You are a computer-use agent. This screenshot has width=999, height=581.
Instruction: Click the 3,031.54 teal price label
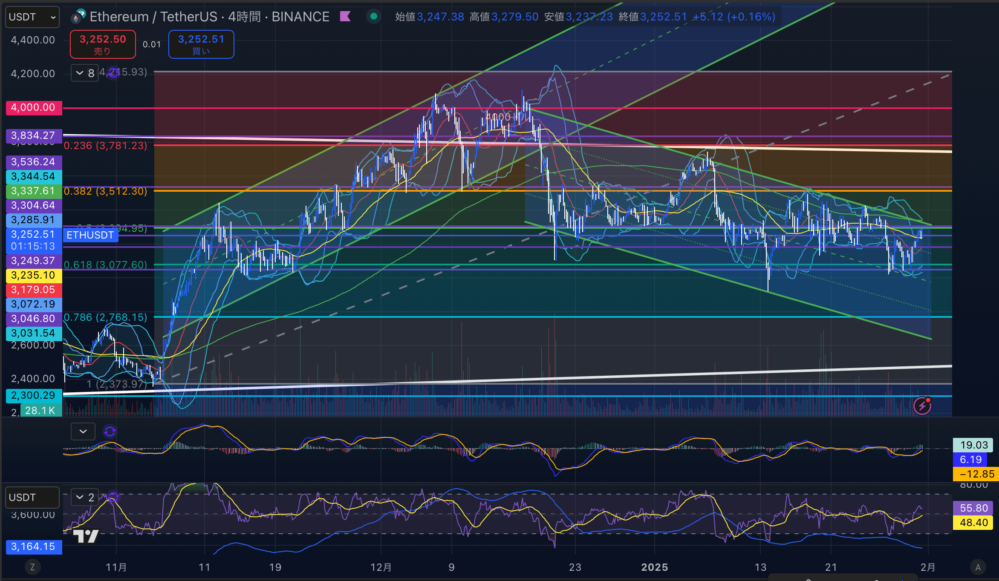click(34, 333)
